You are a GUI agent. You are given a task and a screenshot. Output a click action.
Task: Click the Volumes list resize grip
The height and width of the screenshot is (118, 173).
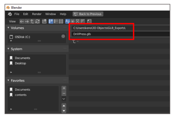(x=39, y=41)
